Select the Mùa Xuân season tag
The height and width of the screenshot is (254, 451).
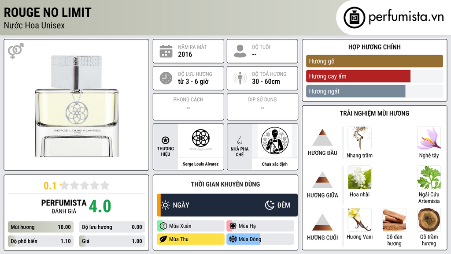(x=191, y=226)
